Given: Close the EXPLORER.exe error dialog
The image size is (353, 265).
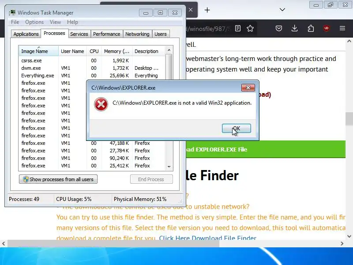Looking at the screenshot, I should (x=248, y=87).
